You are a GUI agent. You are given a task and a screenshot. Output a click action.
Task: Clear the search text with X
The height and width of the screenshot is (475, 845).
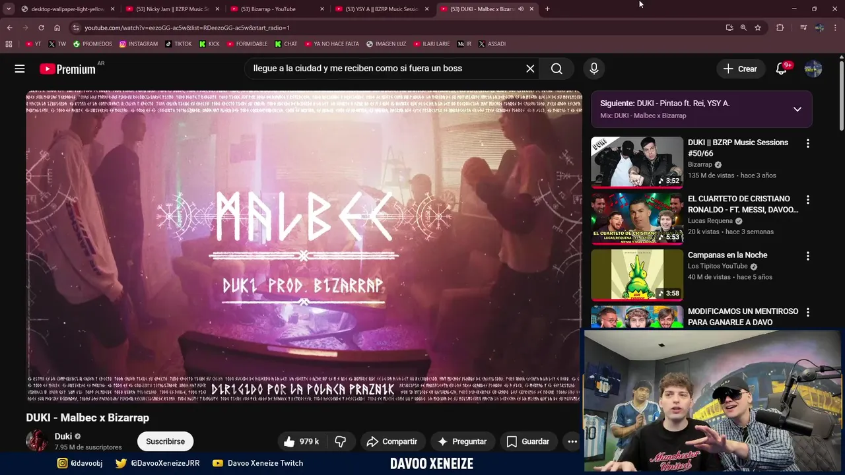(530, 69)
